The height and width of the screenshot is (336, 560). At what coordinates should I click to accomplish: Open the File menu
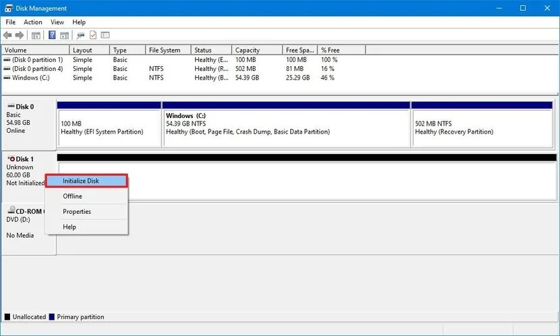pyautogui.click(x=10, y=22)
